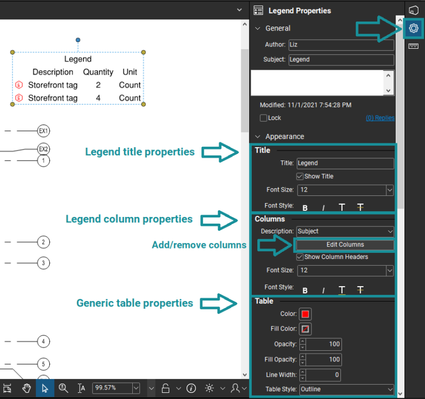
Task: Click the Subject input field
Action: (341, 60)
